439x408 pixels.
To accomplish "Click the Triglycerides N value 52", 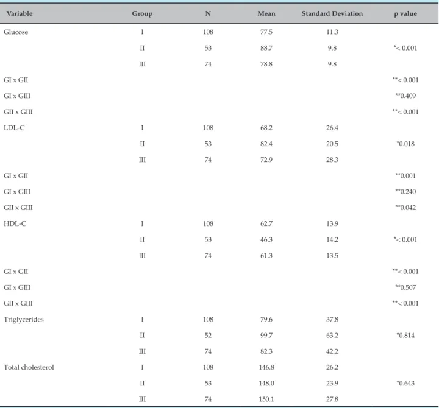I will 208,336.
